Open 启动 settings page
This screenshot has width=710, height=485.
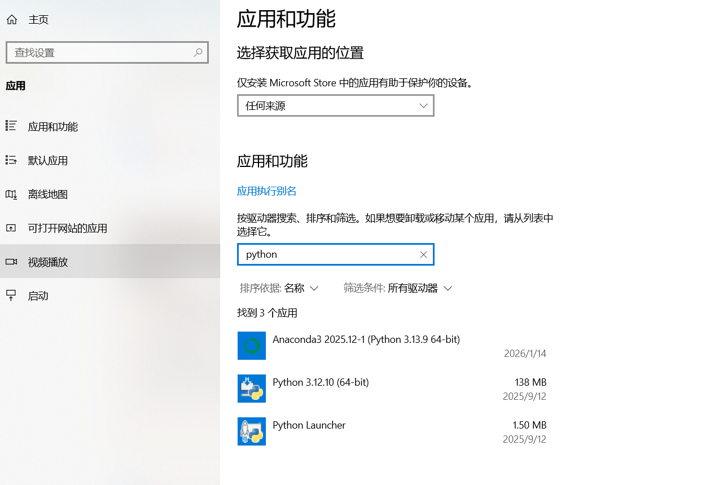(110, 296)
